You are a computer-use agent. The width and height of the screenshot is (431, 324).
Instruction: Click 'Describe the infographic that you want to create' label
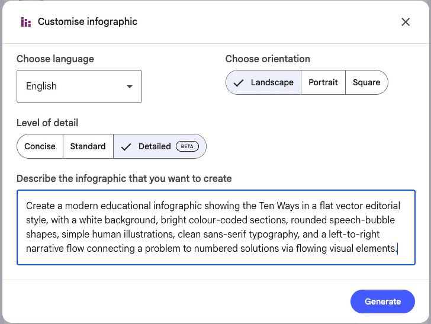coord(124,178)
